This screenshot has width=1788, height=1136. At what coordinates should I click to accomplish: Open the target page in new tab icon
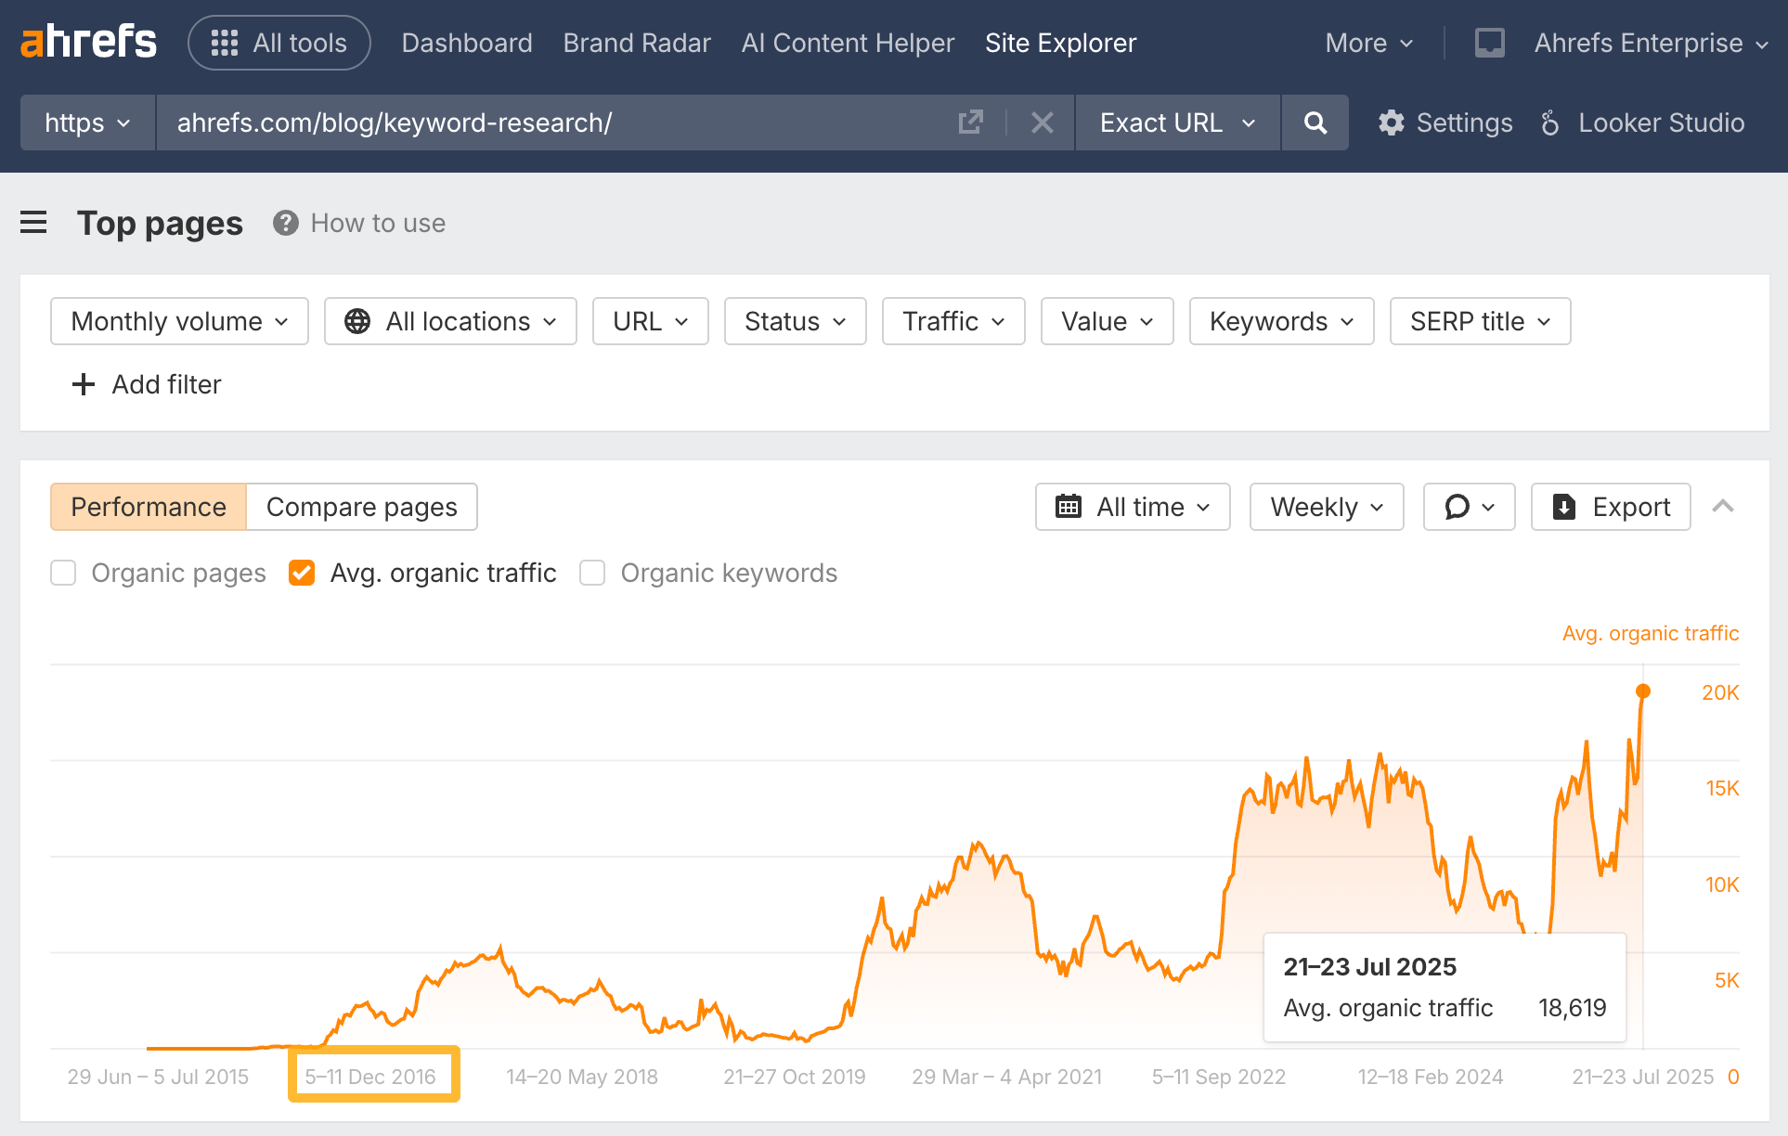pos(970,122)
